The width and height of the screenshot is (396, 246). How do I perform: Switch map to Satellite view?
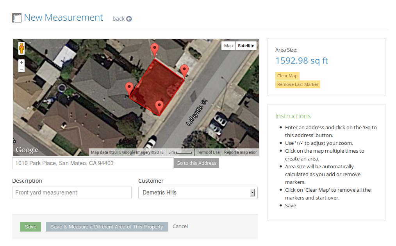coord(246,46)
